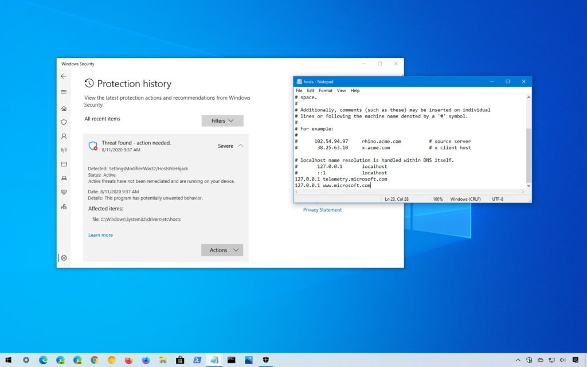Image resolution: width=587 pixels, height=367 pixels.
Task: Click 'Windows (CRLF)' in Notepad status bar
Action: (x=465, y=199)
